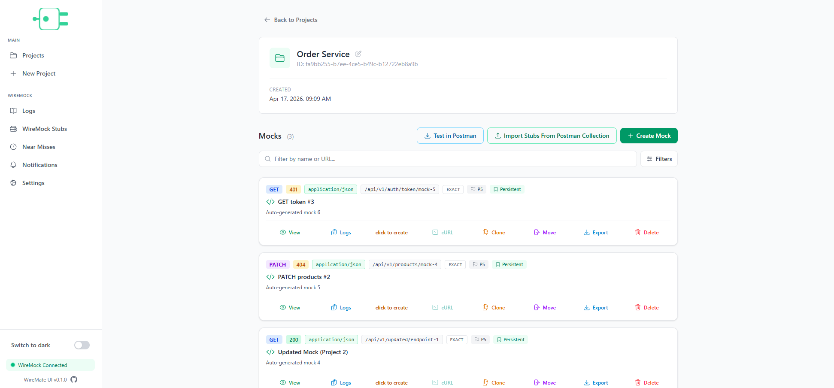The height and width of the screenshot is (388, 834).
Task: Open Settings in sidebar
Action: (51, 183)
